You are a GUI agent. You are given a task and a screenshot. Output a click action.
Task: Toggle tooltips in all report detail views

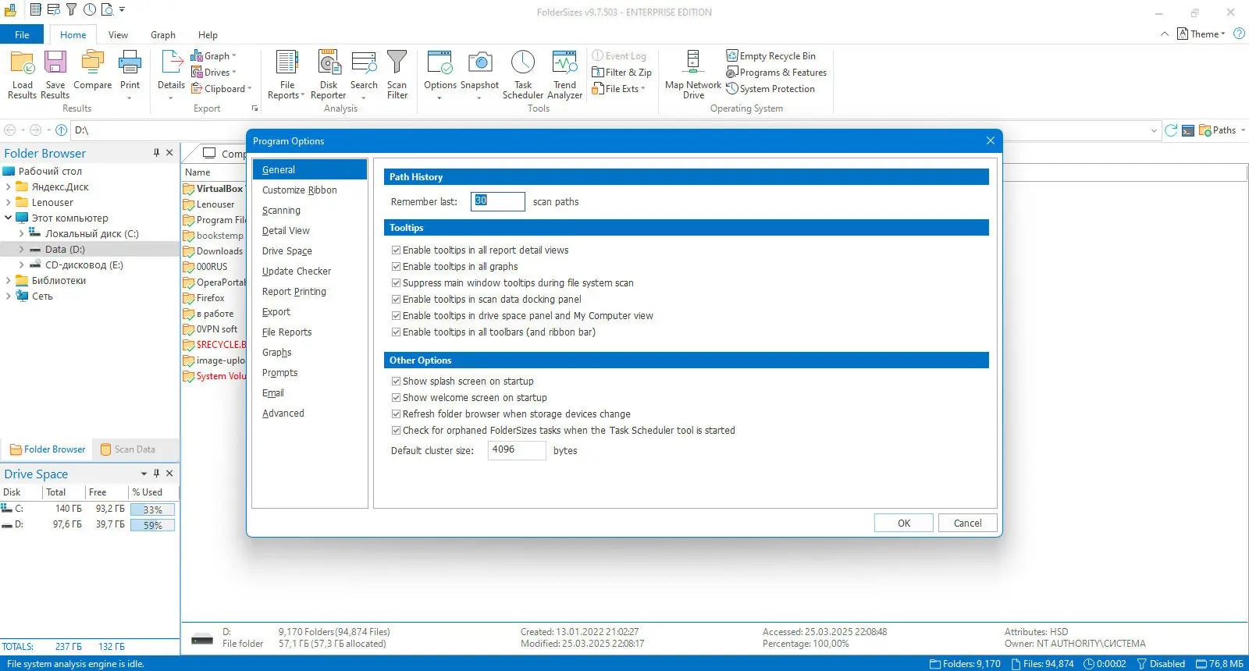pyautogui.click(x=396, y=250)
